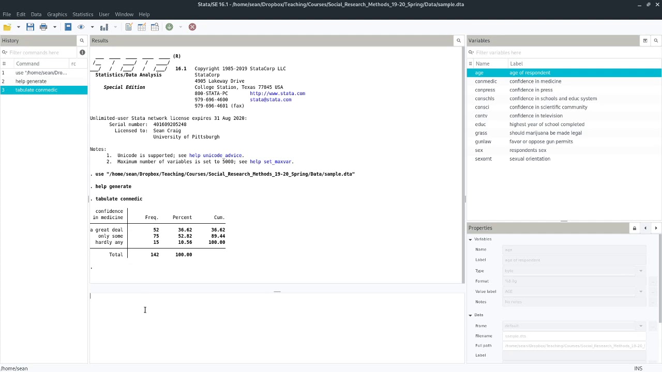Click the search icon in Variables header
Image resolution: width=662 pixels, height=372 pixels.
click(656, 40)
